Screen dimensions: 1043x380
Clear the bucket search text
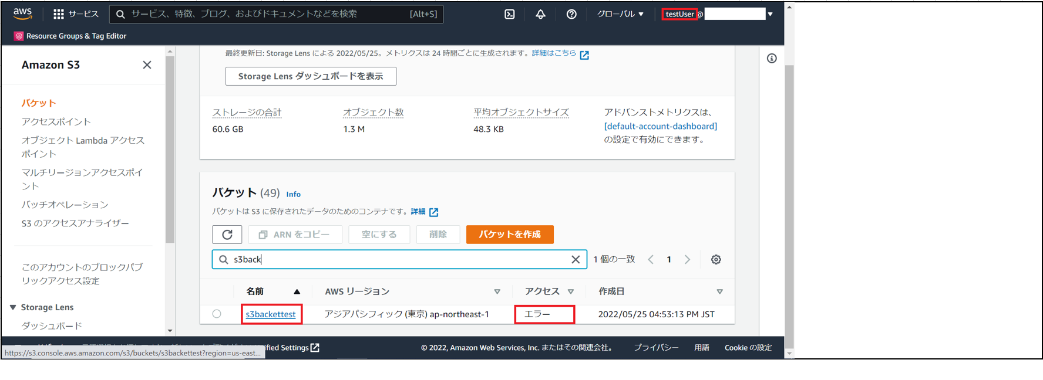click(x=576, y=259)
